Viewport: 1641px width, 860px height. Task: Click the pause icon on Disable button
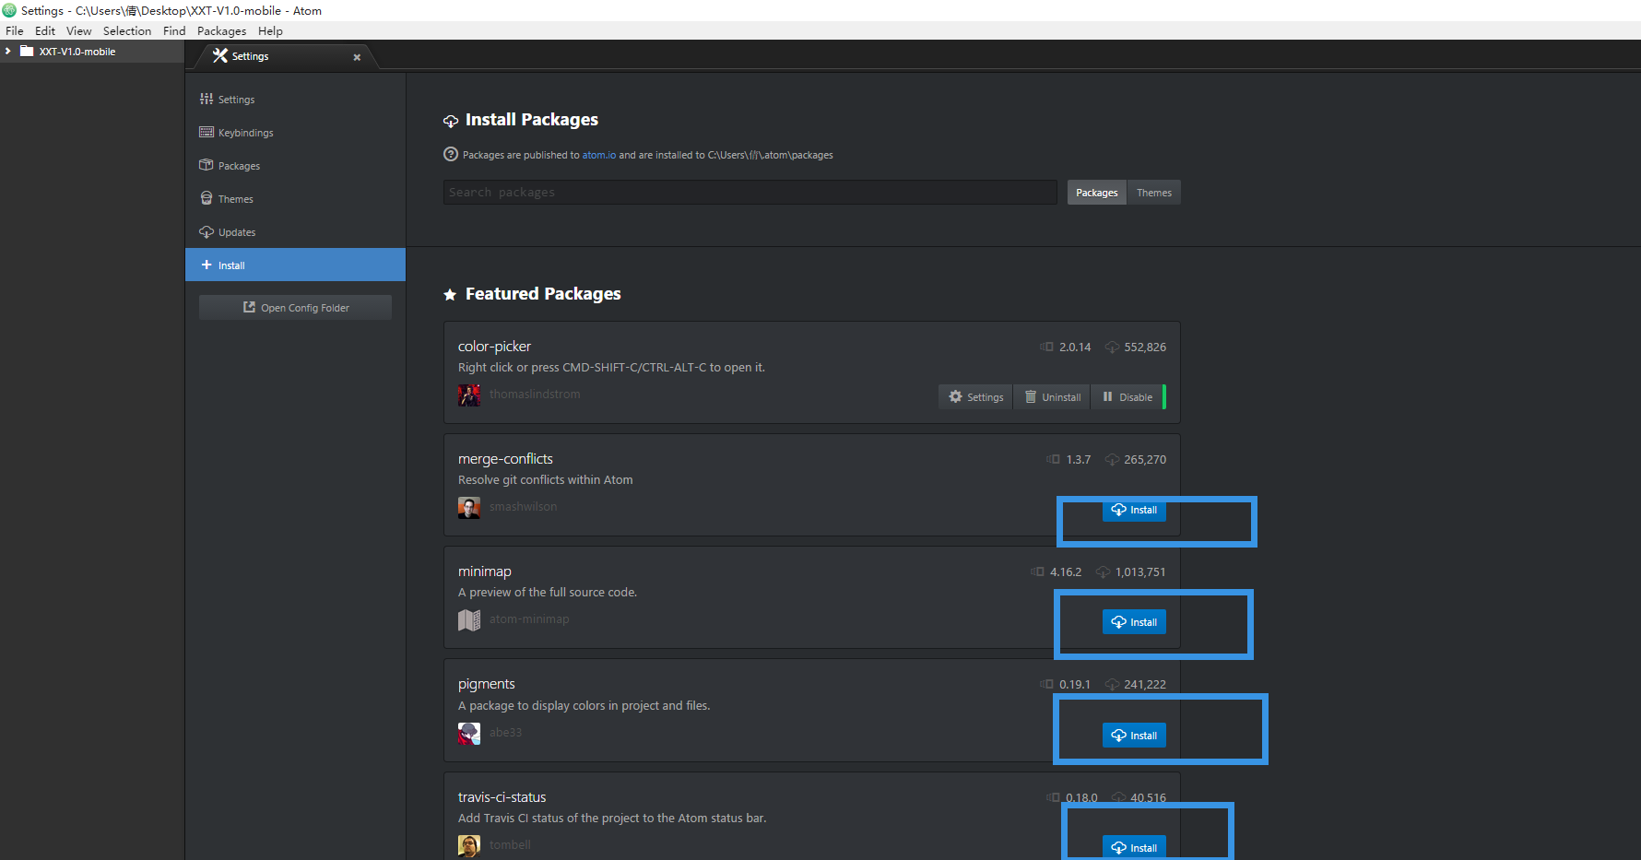coord(1107,396)
